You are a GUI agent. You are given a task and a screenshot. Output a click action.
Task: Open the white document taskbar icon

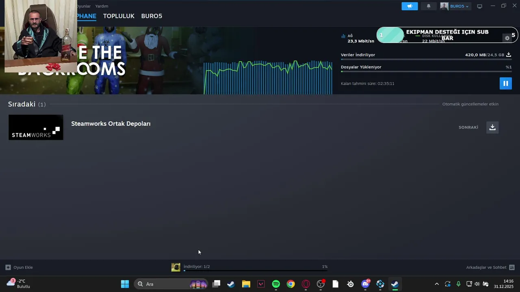pyautogui.click(x=336, y=284)
